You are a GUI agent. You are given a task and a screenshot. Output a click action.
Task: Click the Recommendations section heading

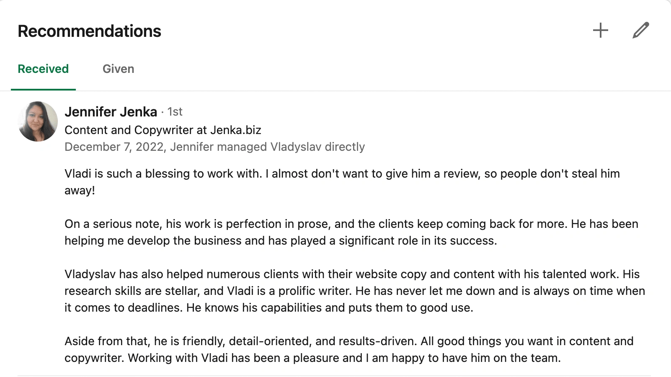tap(89, 31)
